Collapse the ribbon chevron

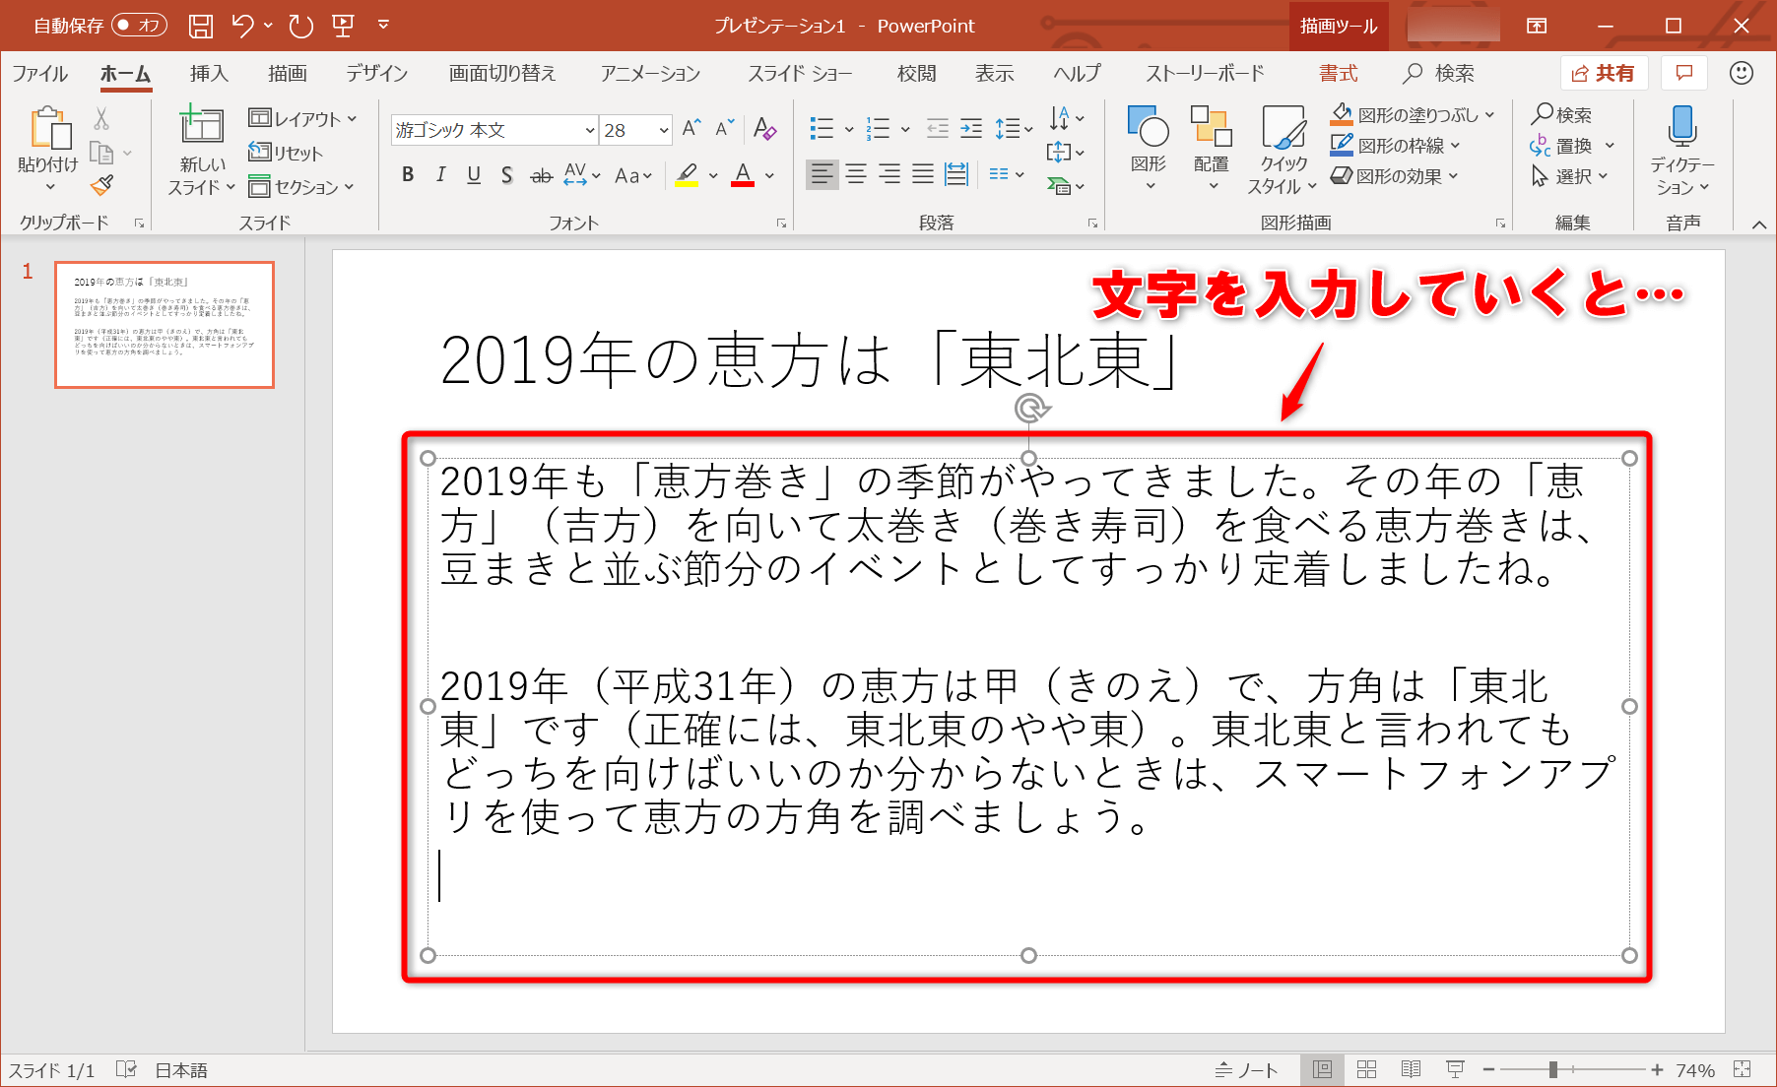(x=1759, y=224)
